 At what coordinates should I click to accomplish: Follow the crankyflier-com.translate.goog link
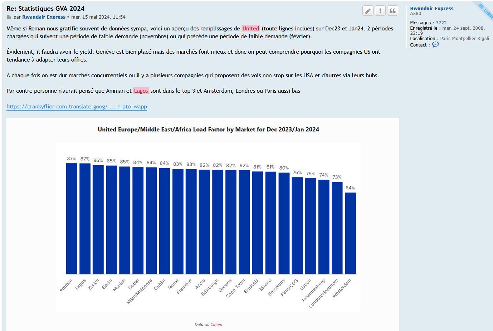pyautogui.click(x=77, y=107)
